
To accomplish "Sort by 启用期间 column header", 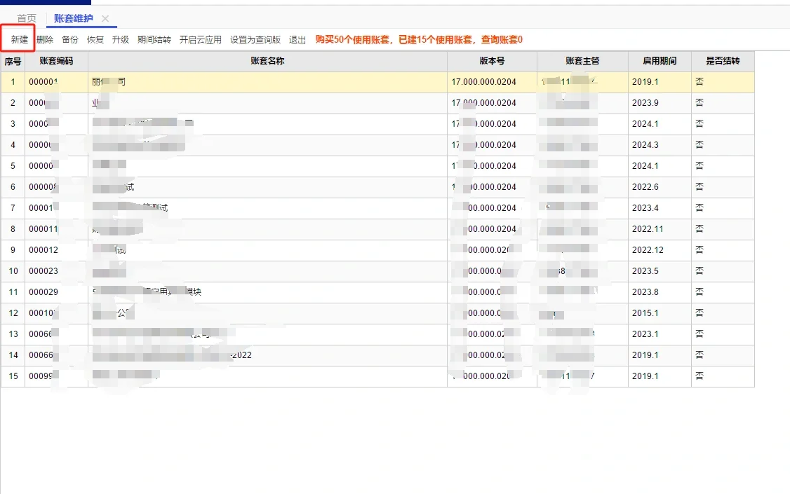I will pos(660,61).
